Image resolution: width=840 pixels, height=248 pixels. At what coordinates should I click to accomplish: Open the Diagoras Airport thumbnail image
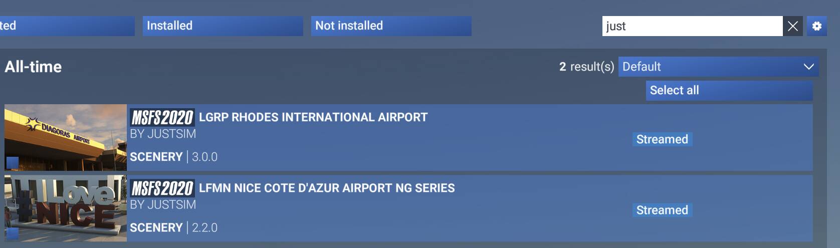[x=66, y=137]
